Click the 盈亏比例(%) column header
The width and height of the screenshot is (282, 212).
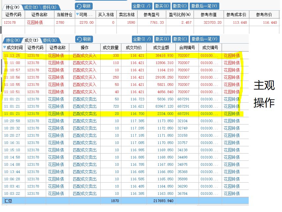[x=180, y=15]
